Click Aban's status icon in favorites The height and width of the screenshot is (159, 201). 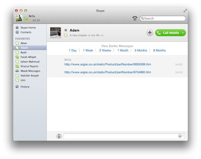point(17,43)
